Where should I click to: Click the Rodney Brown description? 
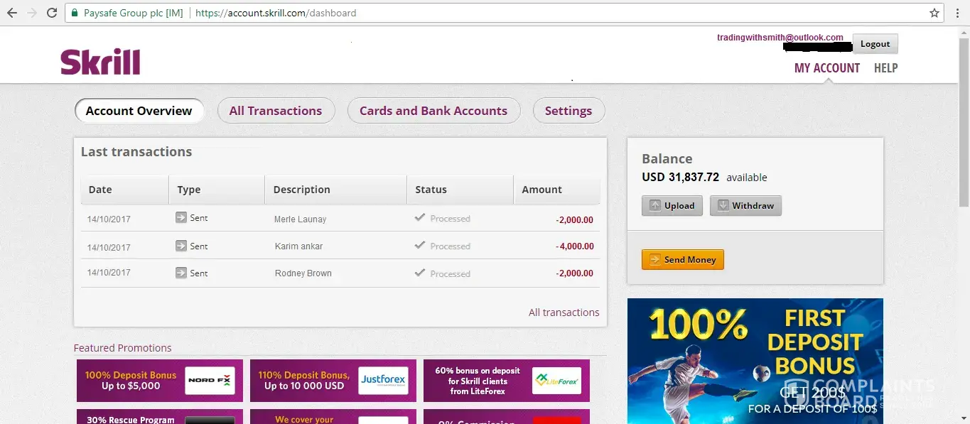[x=303, y=273]
